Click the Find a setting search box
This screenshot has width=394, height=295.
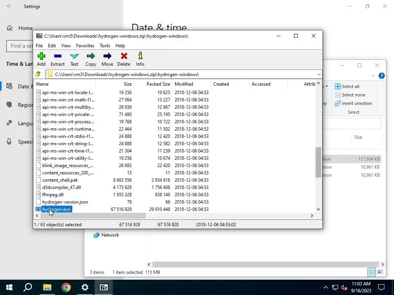pos(20,46)
